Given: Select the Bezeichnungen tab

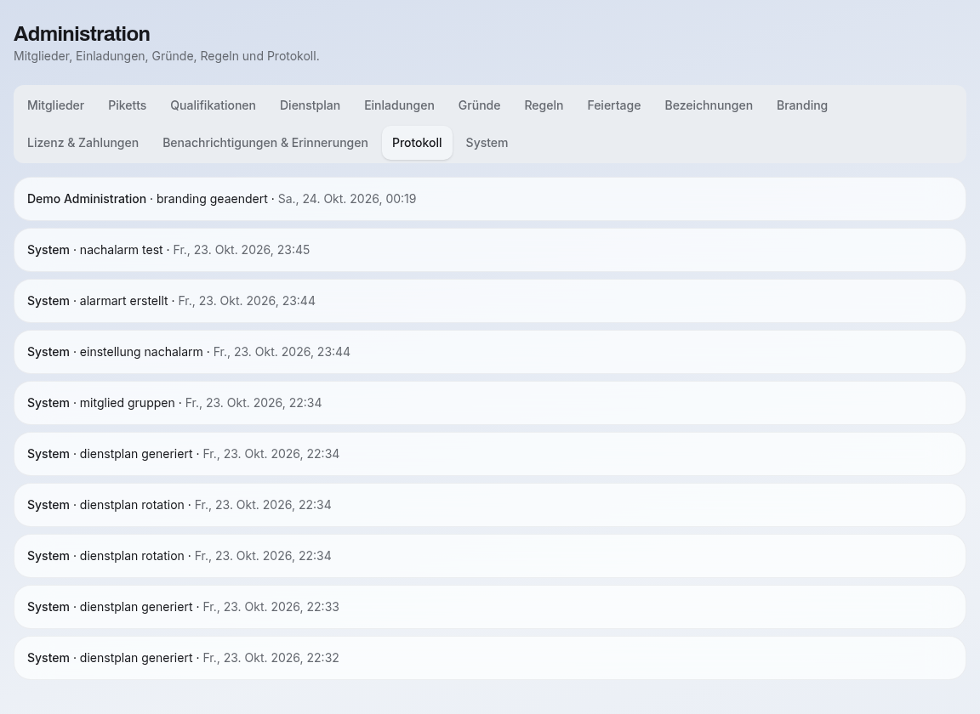Looking at the screenshot, I should (709, 105).
